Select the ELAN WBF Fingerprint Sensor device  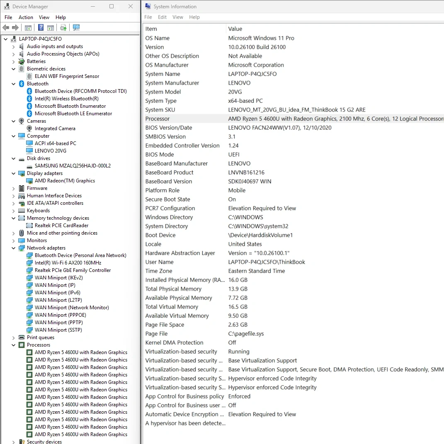coord(67,76)
